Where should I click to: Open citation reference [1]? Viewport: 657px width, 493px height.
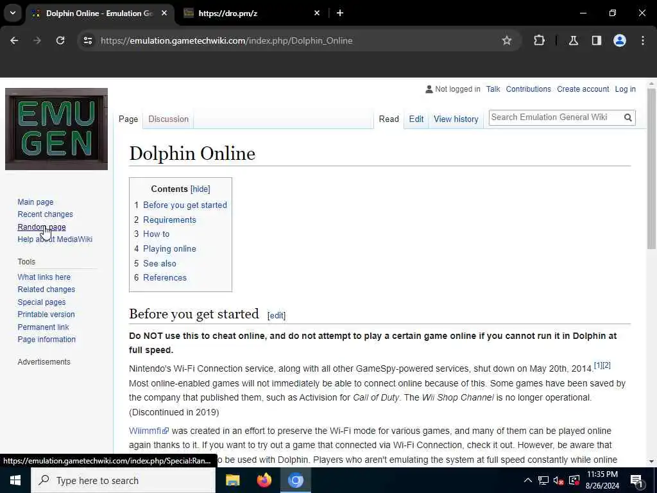coord(598,365)
